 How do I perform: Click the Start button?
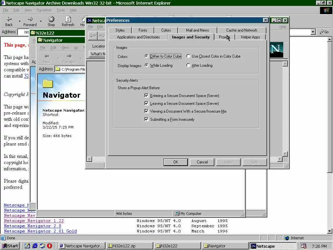point(10,246)
